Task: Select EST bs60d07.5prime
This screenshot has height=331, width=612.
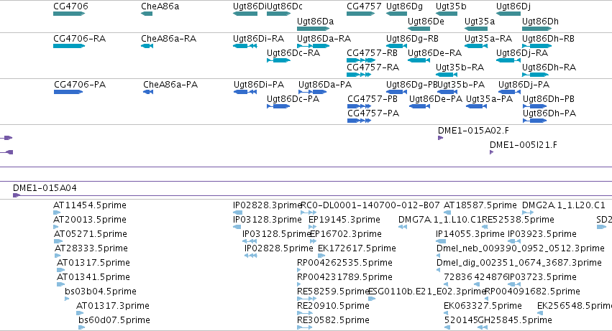Action: point(81,327)
